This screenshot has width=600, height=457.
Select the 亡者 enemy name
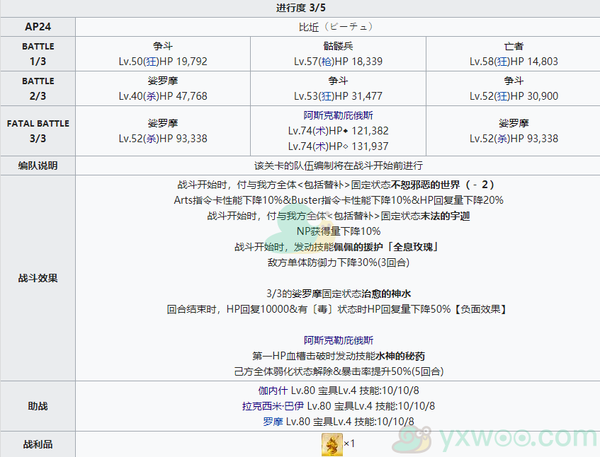tap(514, 46)
